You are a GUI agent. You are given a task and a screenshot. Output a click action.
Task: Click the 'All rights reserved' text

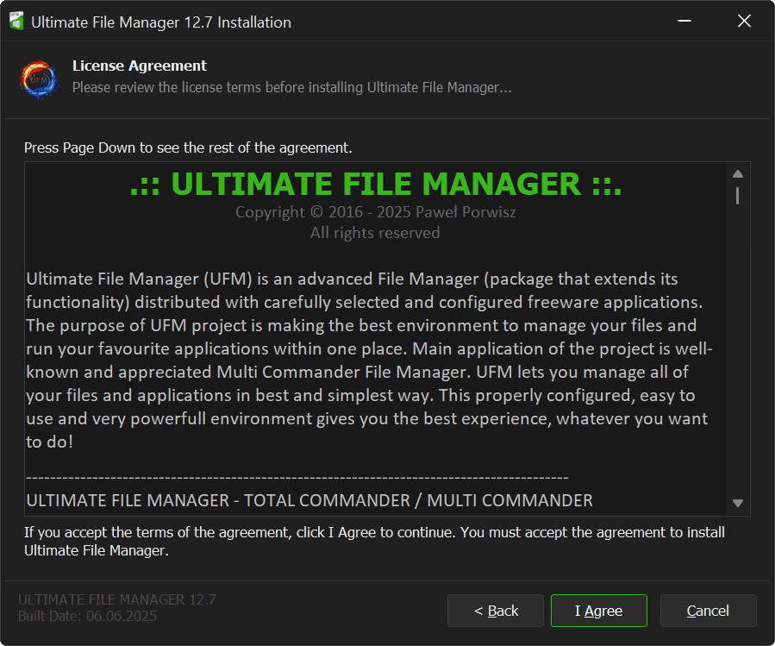click(x=375, y=233)
